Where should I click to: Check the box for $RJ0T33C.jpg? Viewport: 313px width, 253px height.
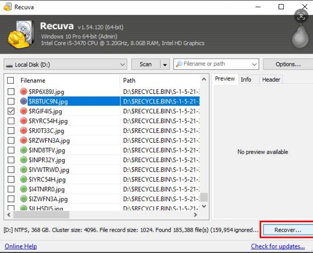pyautogui.click(x=11, y=130)
